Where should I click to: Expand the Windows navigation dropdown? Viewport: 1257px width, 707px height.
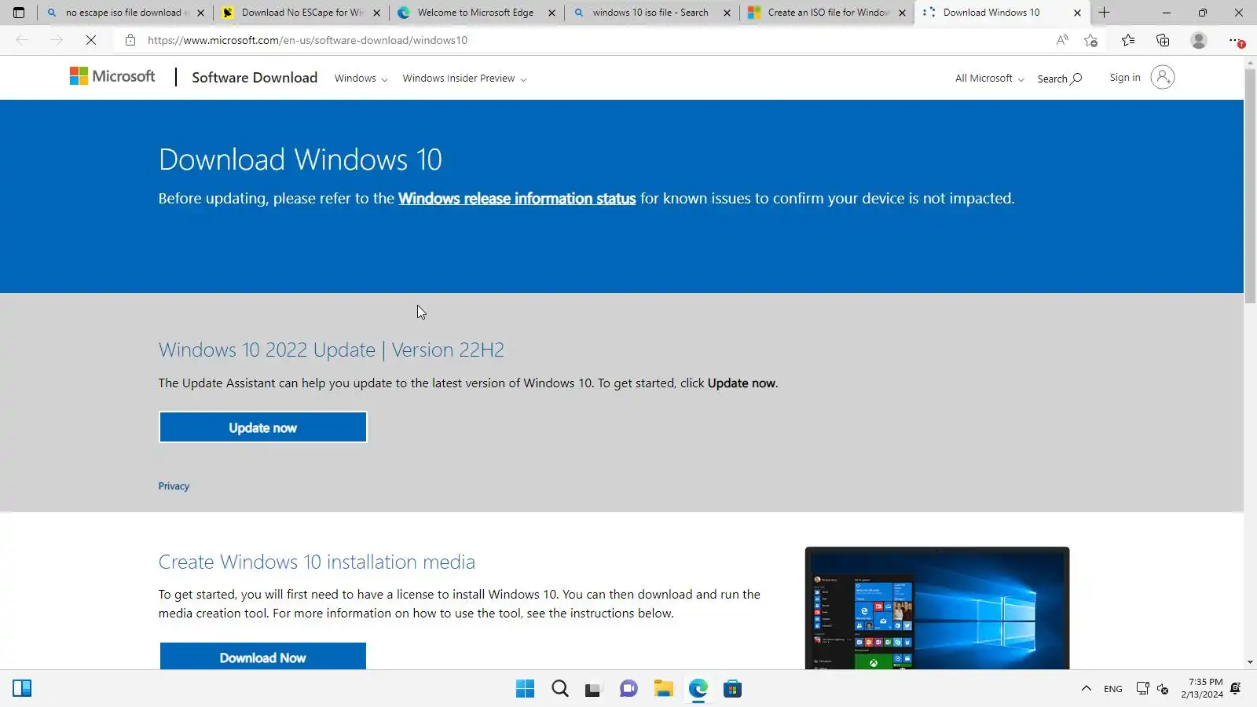coord(361,79)
